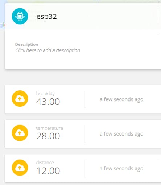Click the esp32 device chip icon
Screen dimensions: 161x185
(x=20, y=16)
